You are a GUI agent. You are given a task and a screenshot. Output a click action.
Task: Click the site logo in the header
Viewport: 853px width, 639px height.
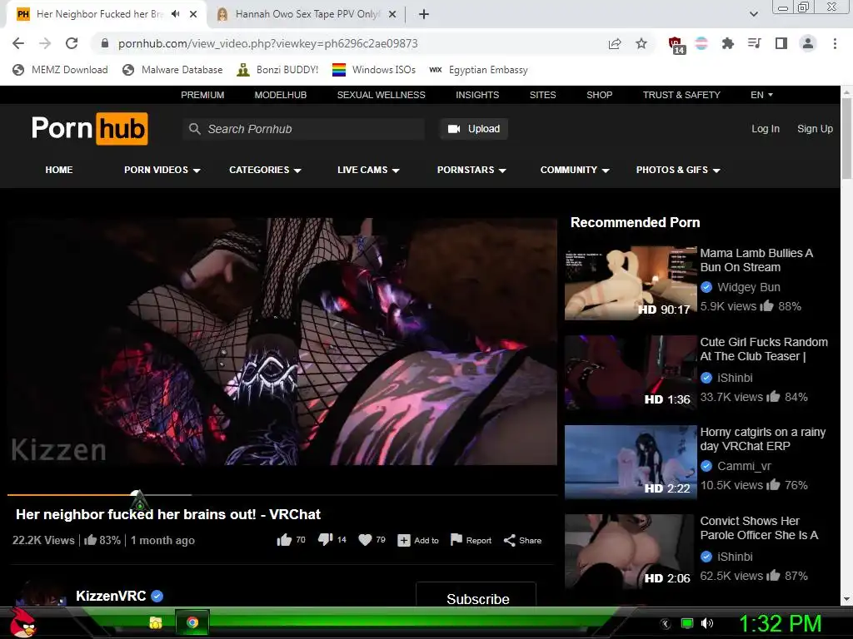click(x=90, y=129)
